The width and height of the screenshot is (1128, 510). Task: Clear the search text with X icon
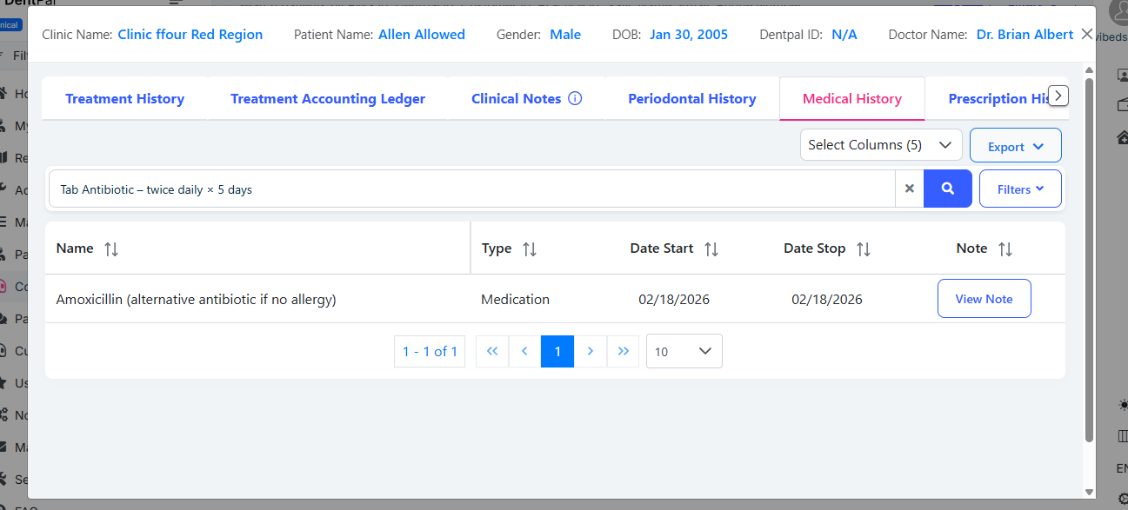click(x=909, y=189)
